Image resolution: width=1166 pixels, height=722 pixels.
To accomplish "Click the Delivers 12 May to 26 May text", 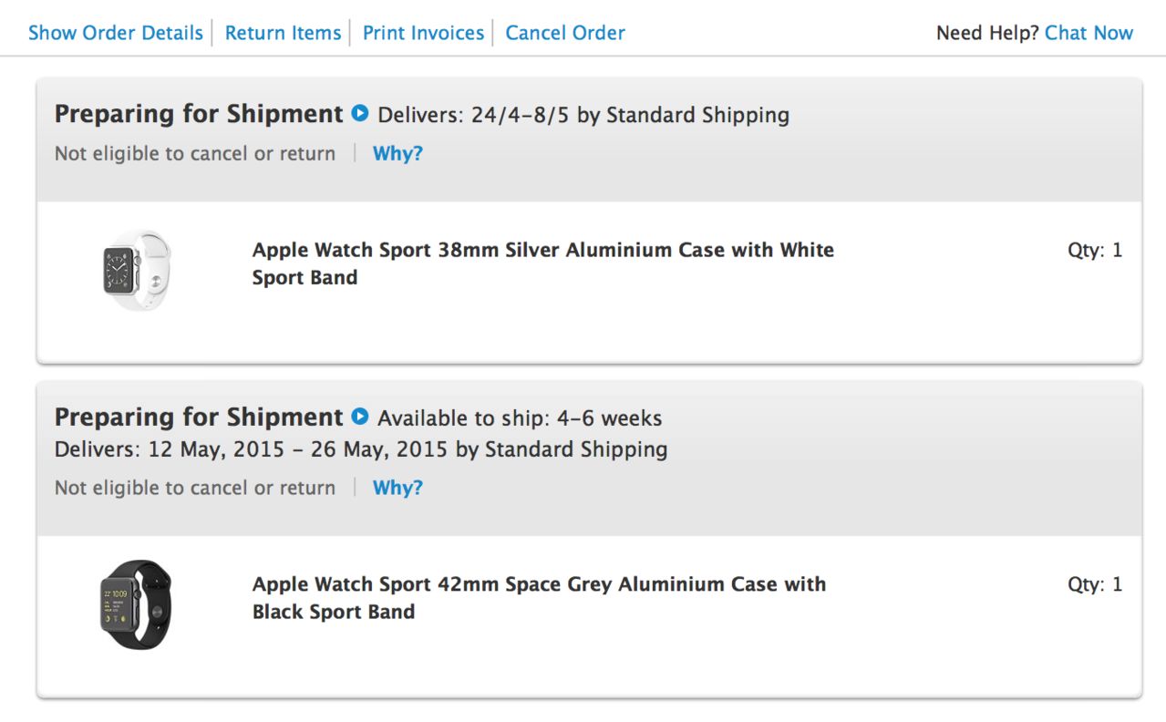I will 361,449.
